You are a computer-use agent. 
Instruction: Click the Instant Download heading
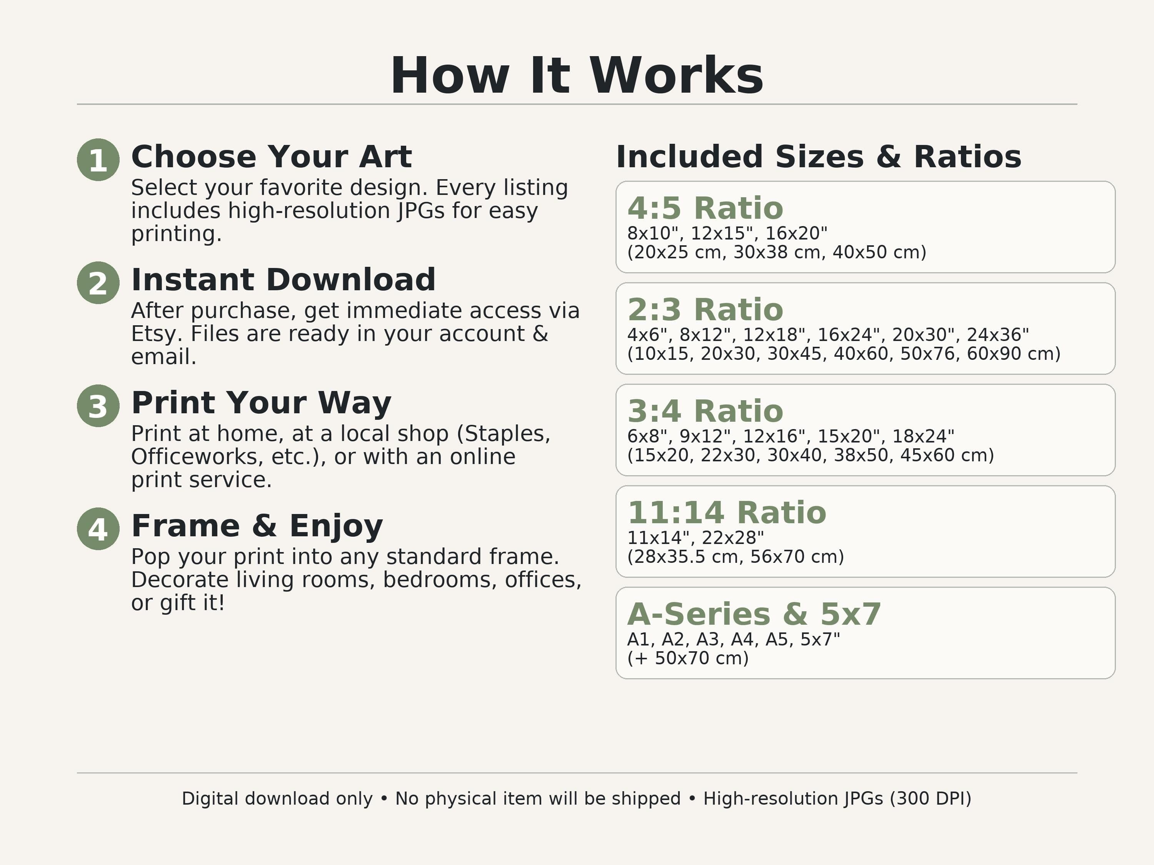(x=283, y=280)
